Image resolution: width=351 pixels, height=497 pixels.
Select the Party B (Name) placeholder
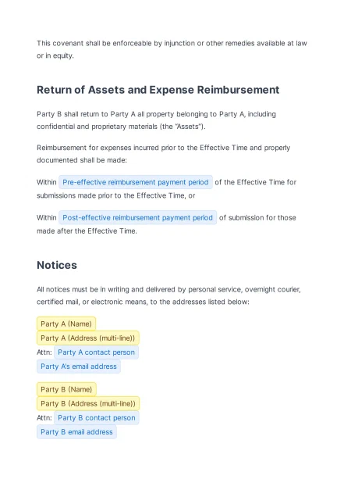[66, 389]
